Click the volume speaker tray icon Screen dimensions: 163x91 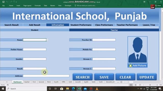[141, 89]
